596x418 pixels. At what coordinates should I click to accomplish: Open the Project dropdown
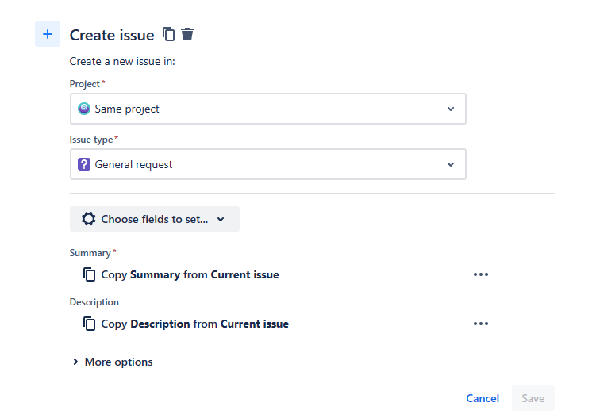(267, 109)
